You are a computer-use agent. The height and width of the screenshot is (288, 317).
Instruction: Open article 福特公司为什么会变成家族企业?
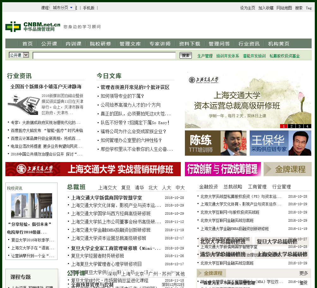coord(133,132)
